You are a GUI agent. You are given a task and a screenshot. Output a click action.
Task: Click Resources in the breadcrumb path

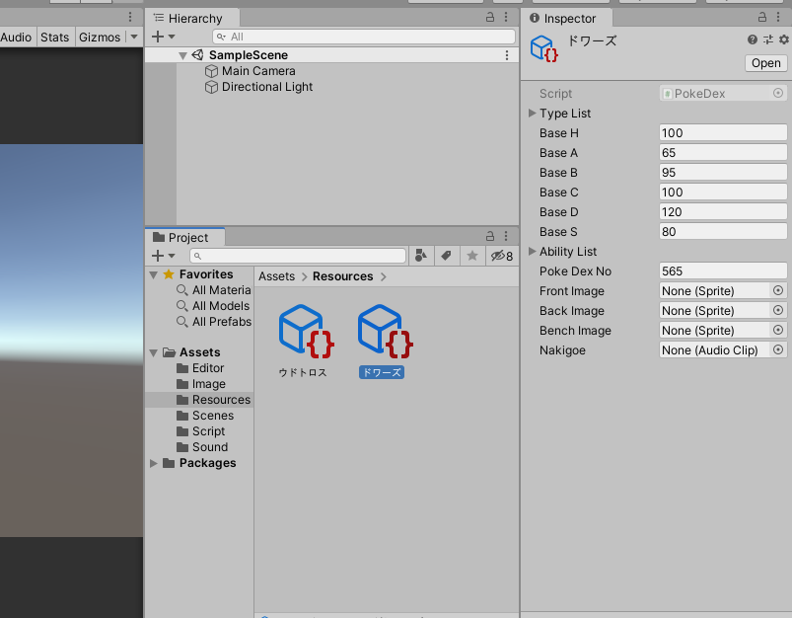342,276
